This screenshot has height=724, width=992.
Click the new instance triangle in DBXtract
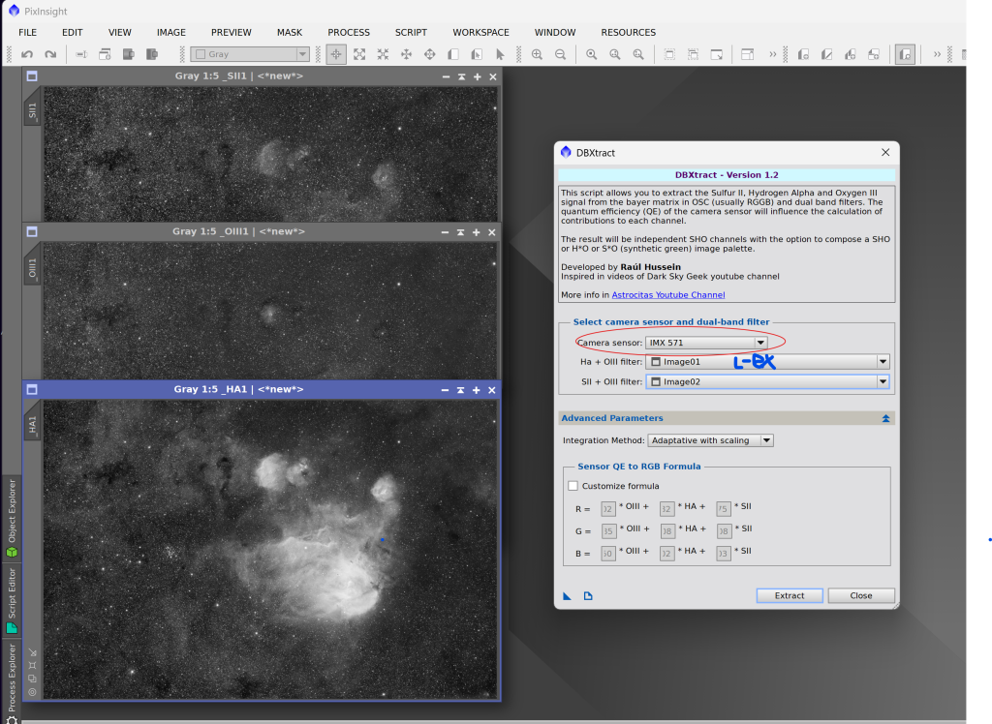coord(567,595)
